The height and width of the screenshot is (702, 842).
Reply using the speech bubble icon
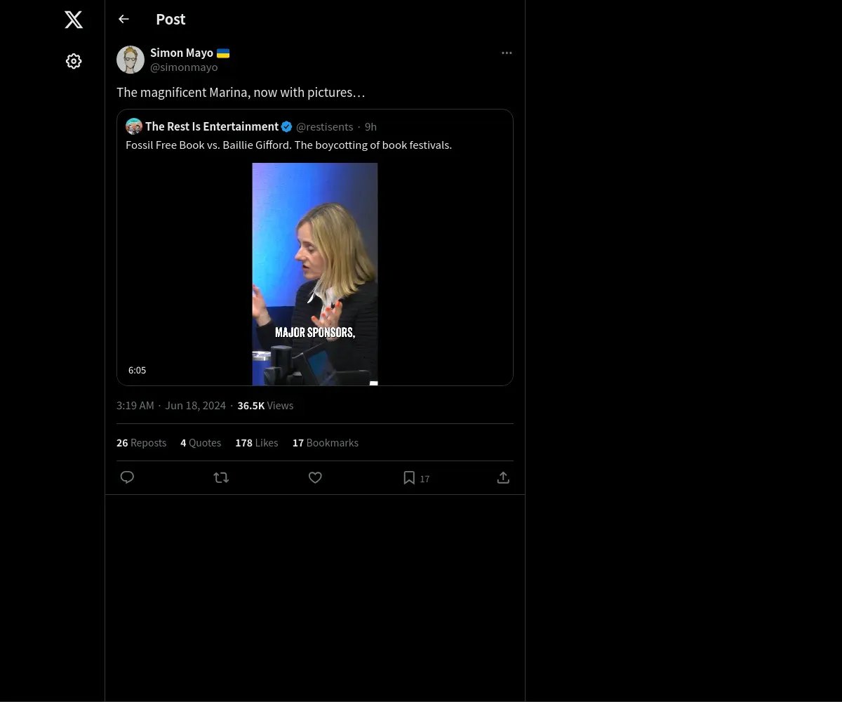[127, 477]
